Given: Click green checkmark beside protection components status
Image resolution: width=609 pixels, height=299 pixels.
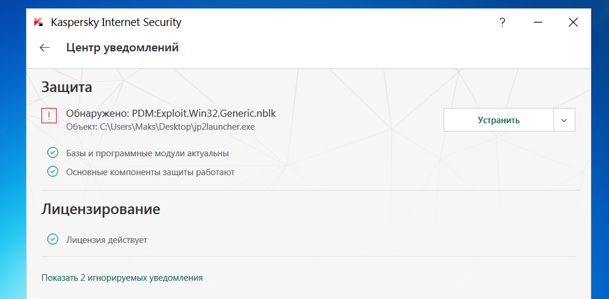Looking at the screenshot, I should 53,172.
